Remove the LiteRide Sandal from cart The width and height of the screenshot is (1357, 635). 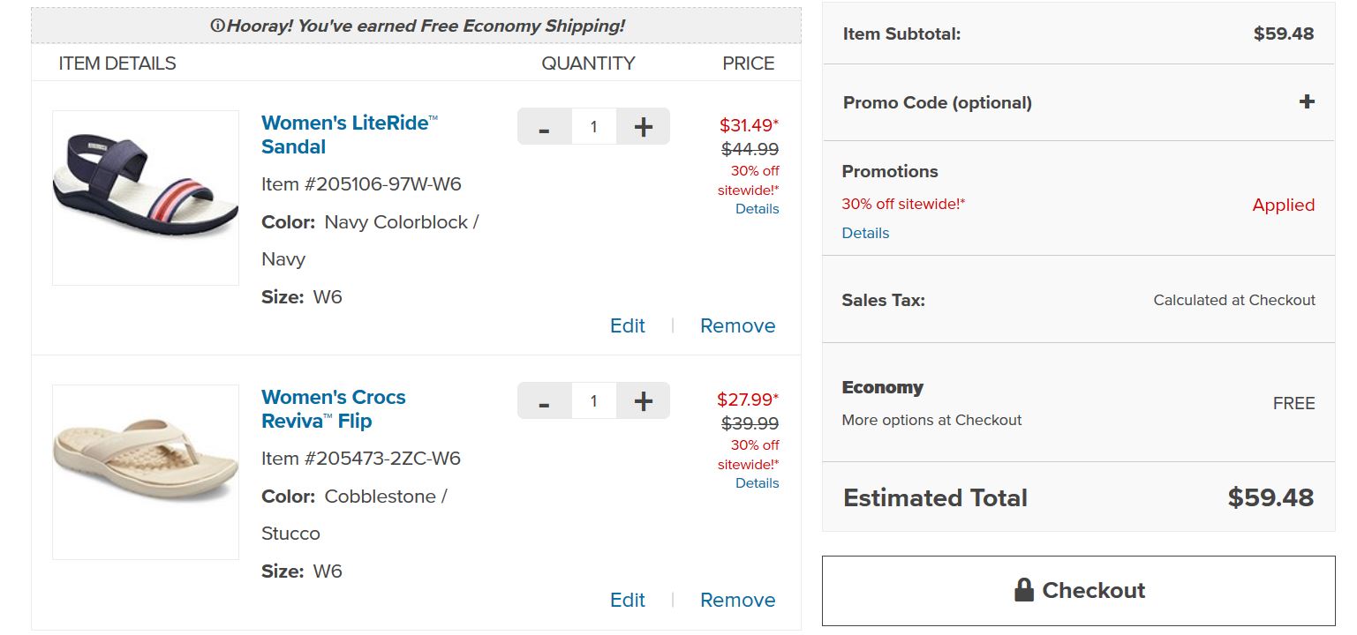pyautogui.click(x=737, y=326)
